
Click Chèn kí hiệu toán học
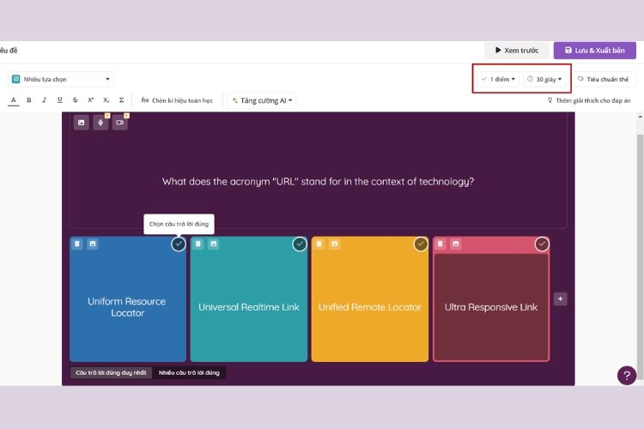click(x=177, y=100)
